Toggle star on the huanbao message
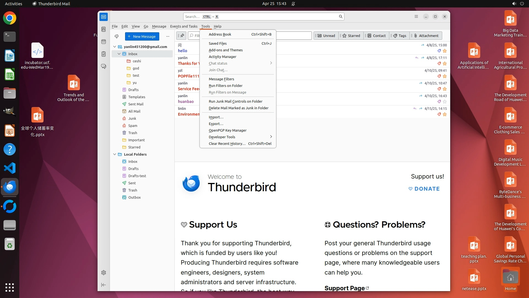The image size is (529, 298). [x=445, y=102]
